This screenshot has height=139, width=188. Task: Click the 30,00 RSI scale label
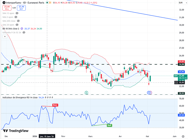pos(181,128)
